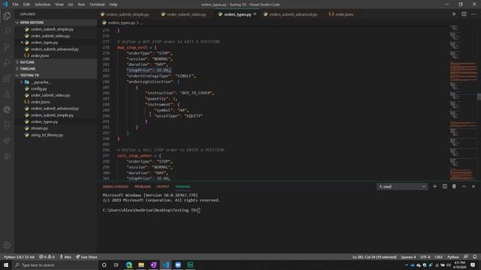Open the Source Control view
The image size is (481, 270).
[x=7, y=46]
